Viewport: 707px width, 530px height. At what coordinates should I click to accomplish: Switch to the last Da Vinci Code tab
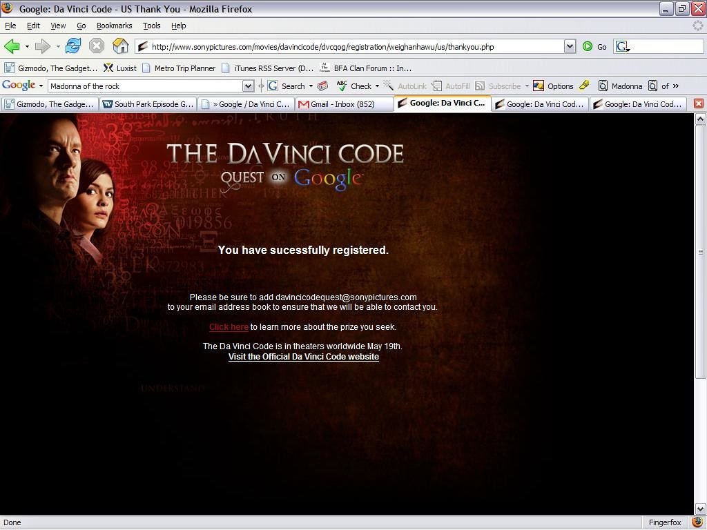tap(638, 104)
